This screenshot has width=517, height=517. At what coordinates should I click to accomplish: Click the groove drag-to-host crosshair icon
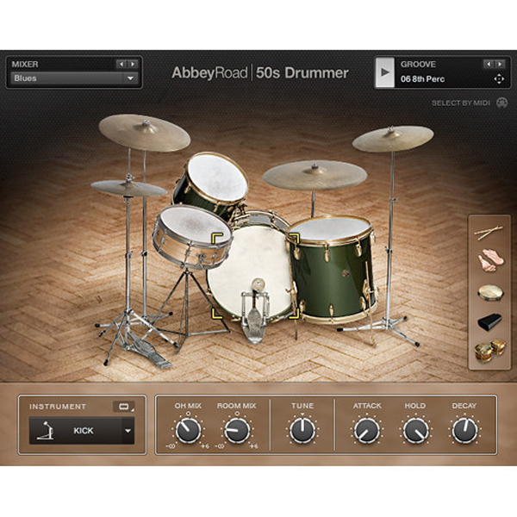(499, 79)
